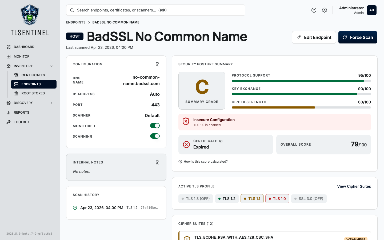Viewport: 384px width, 240px height.
Task: Click the Reports bar chart icon
Action: tap(9, 113)
